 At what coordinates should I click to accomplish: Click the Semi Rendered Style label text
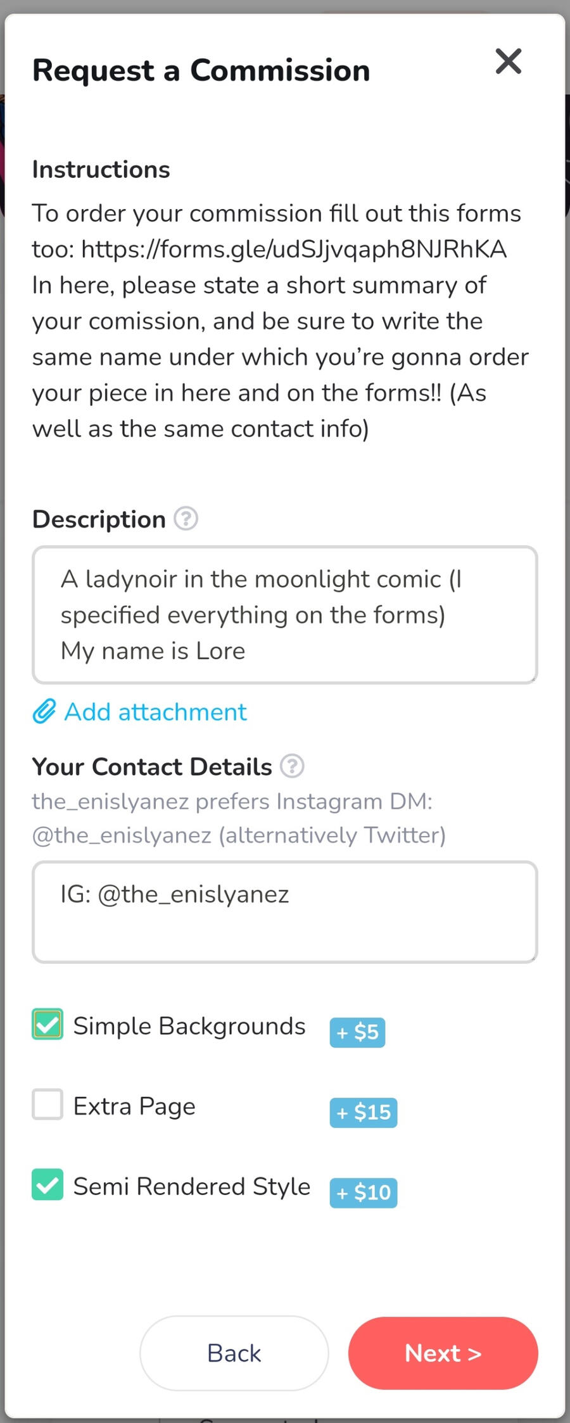point(192,1186)
